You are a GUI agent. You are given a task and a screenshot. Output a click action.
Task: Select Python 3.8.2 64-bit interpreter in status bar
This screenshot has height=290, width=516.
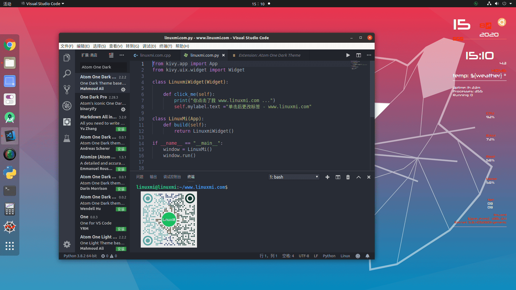click(80, 256)
